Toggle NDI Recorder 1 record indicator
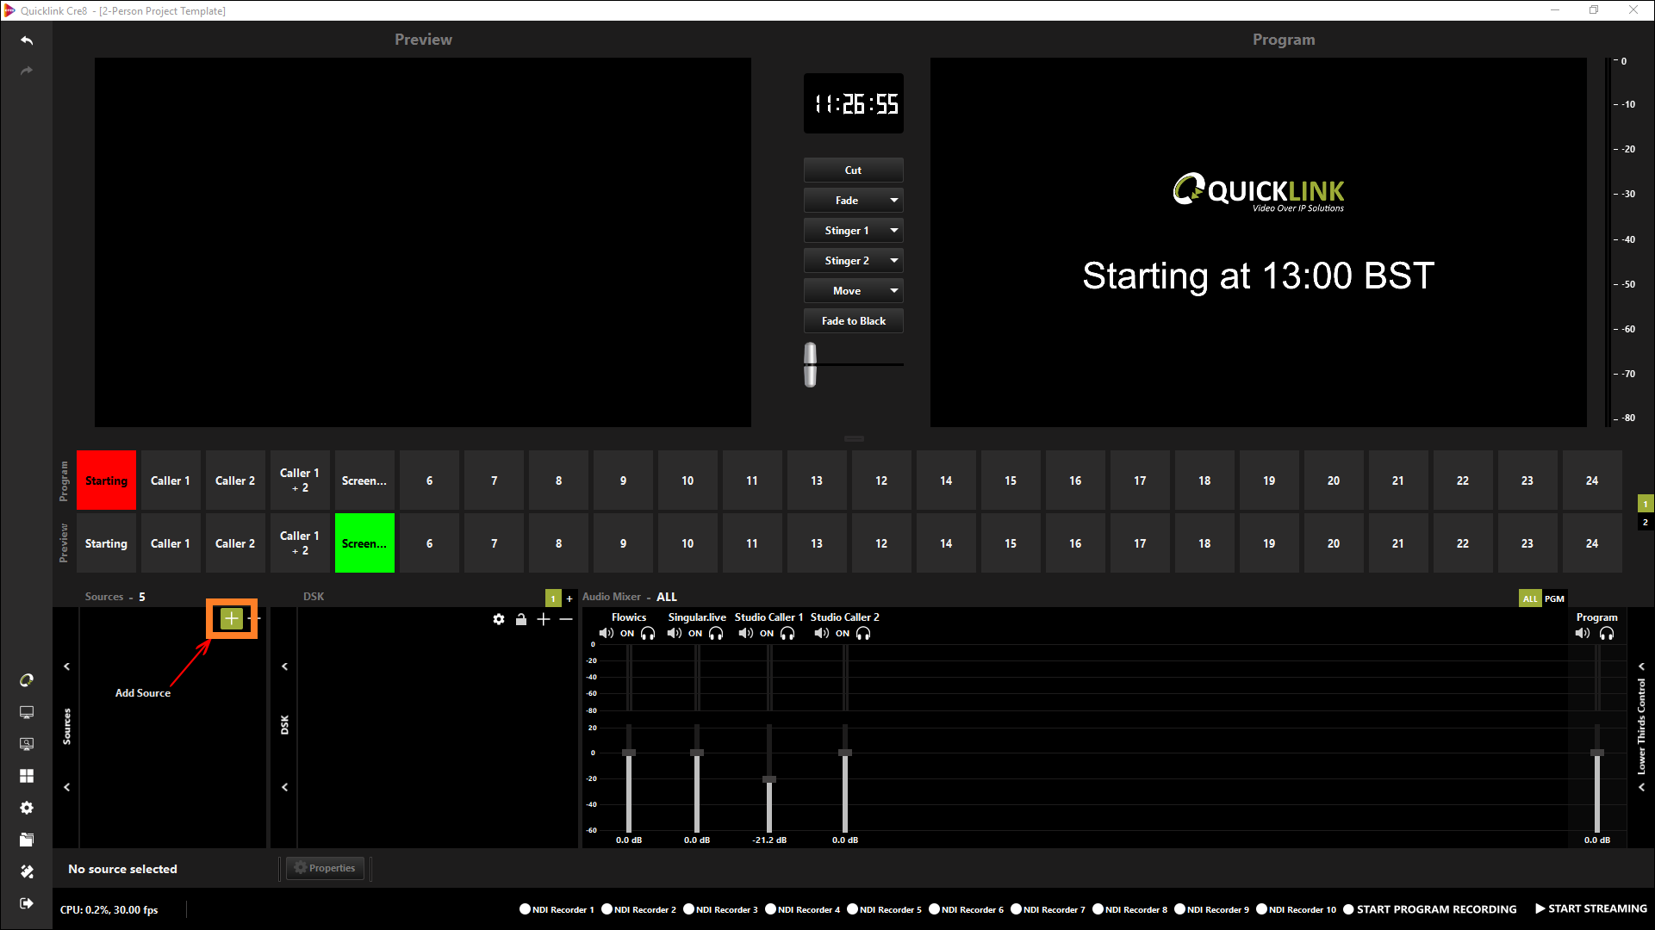This screenshot has height=930, width=1655. tap(525, 909)
